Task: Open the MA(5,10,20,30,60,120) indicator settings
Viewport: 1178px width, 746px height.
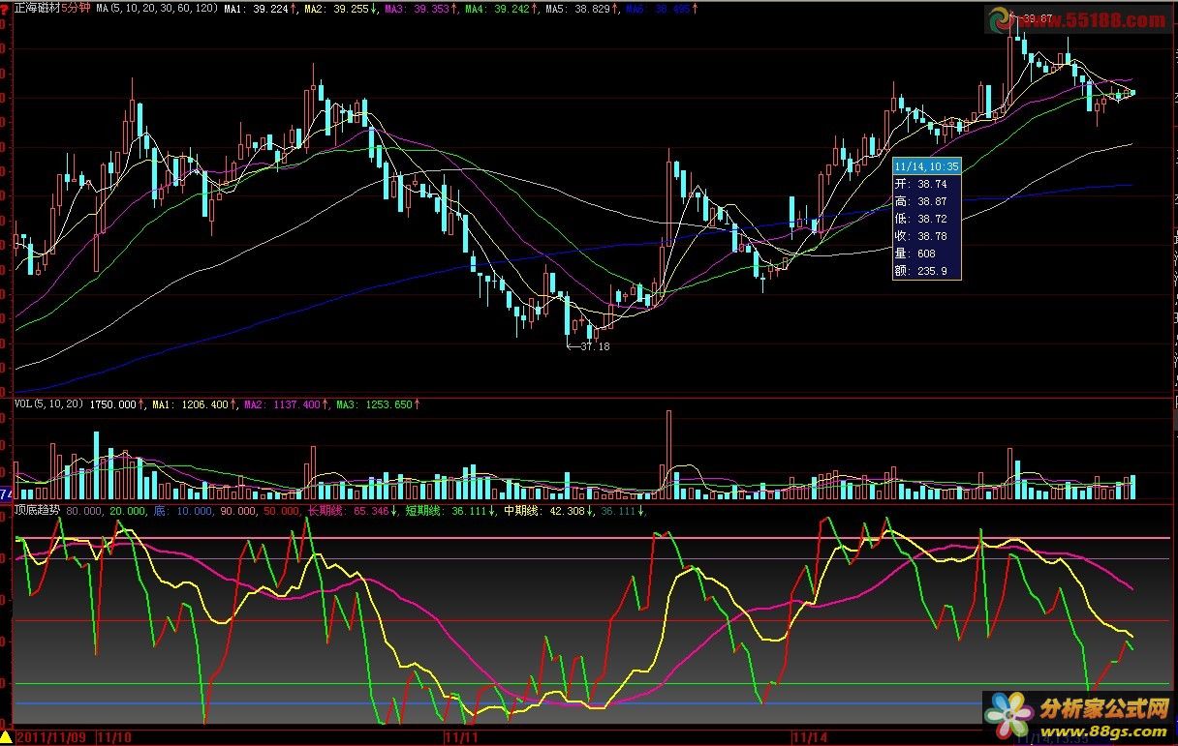Action: (156, 8)
